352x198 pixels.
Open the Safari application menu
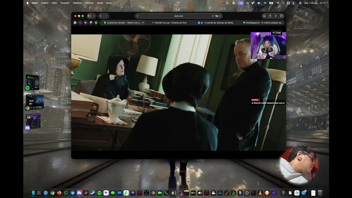pyautogui.click(x=35, y=3)
